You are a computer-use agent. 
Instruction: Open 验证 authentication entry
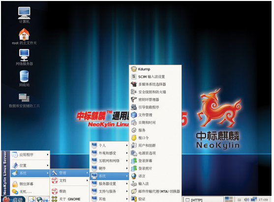155,199
